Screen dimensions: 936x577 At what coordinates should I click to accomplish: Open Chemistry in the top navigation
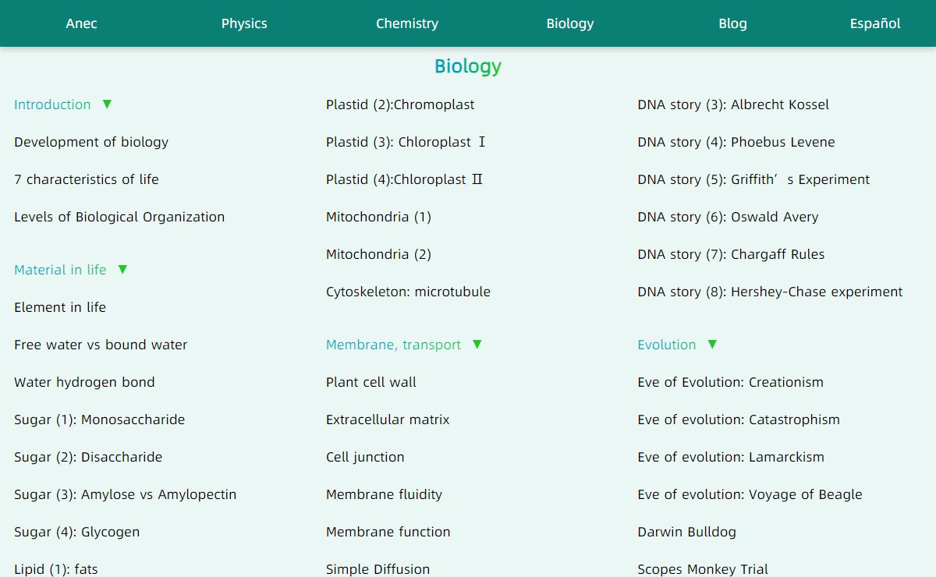click(407, 23)
